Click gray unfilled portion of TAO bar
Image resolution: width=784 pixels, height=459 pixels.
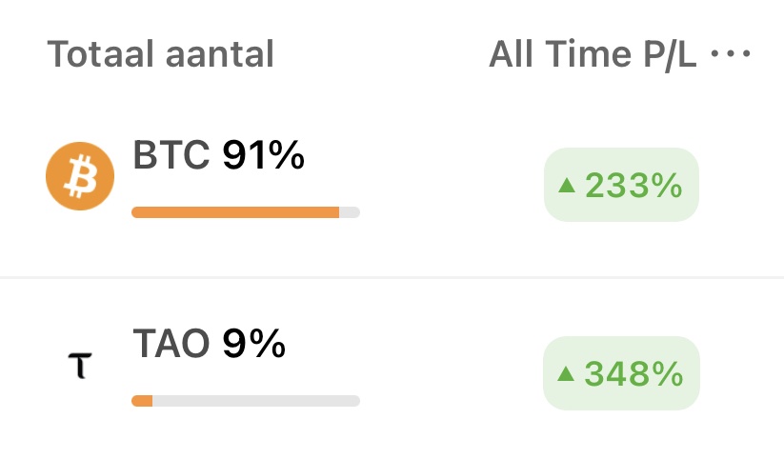pyautogui.click(x=255, y=401)
